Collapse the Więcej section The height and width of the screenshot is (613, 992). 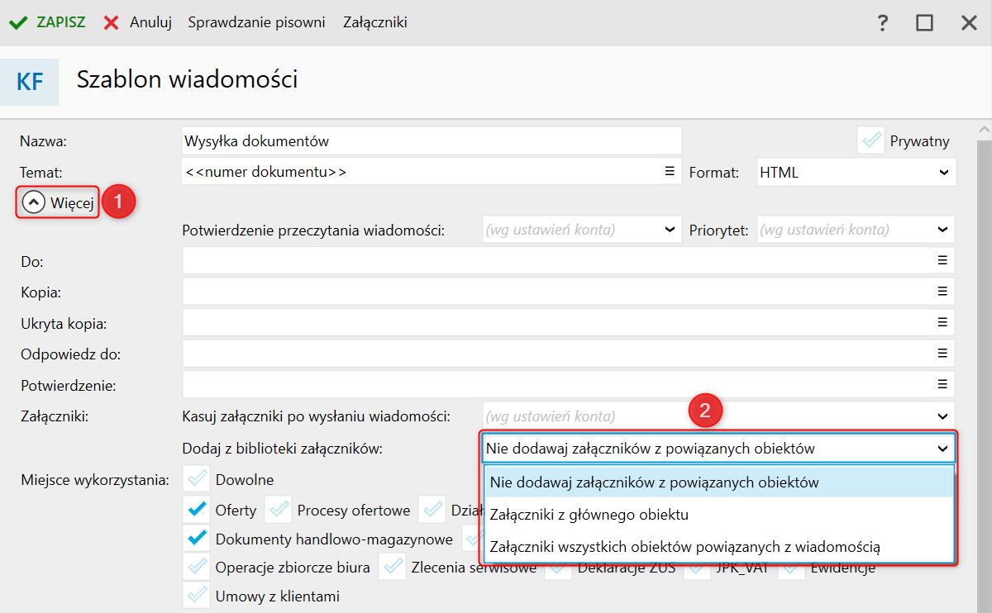tap(57, 202)
